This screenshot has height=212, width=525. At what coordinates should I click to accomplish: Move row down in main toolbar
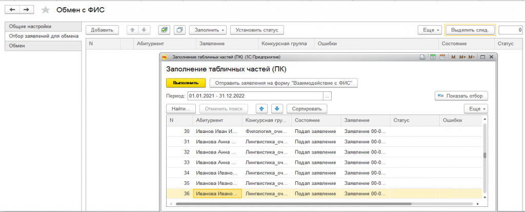click(144, 30)
